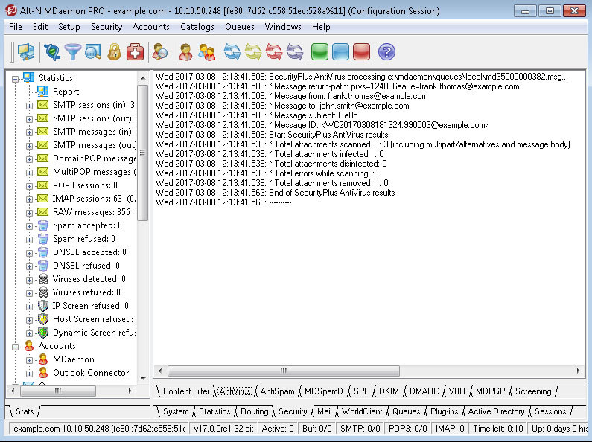592x442 pixels.
Task: Click the red refresh arrows icon
Action: (274, 51)
